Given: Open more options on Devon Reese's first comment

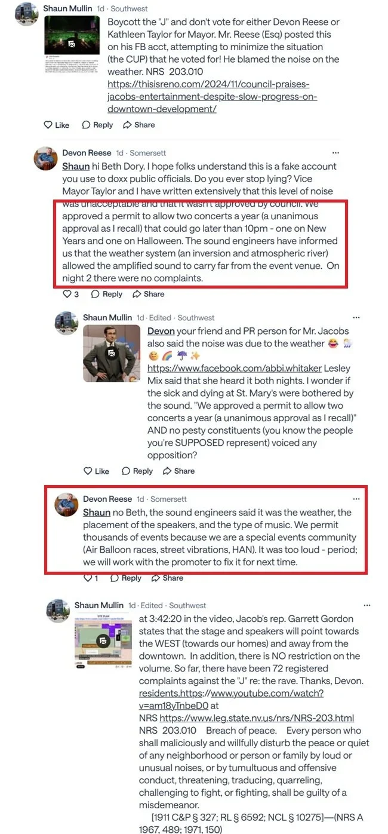Looking at the screenshot, I should click(335, 153).
